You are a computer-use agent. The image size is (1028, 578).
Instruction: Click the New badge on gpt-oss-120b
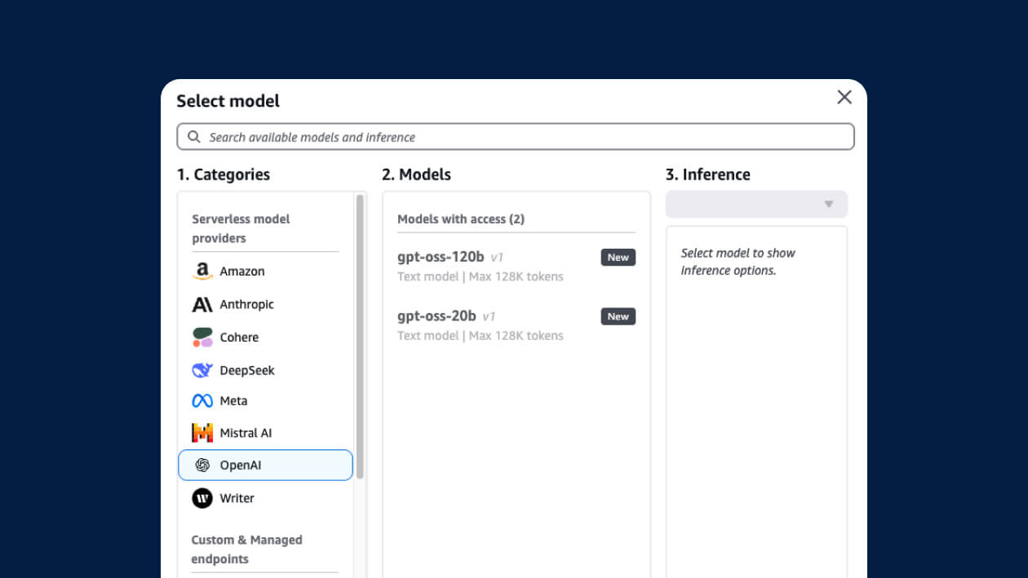pyautogui.click(x=618, y=258)
